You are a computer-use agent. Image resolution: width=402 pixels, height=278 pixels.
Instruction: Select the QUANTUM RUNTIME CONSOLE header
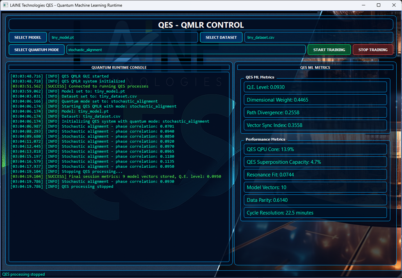coord(119,67)
